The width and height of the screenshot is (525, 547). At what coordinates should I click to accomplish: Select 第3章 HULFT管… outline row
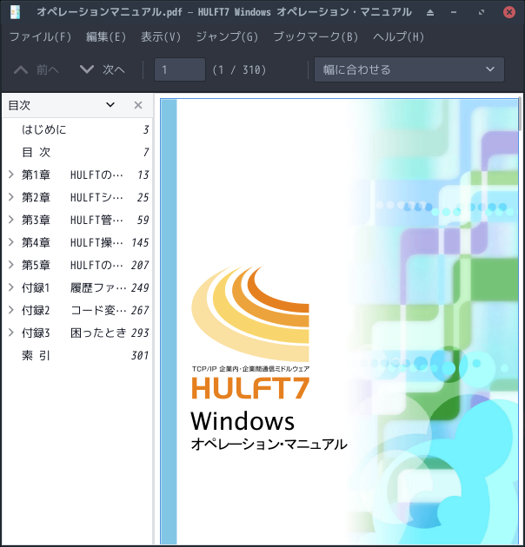pyautogui.click(x=78, y=220)
